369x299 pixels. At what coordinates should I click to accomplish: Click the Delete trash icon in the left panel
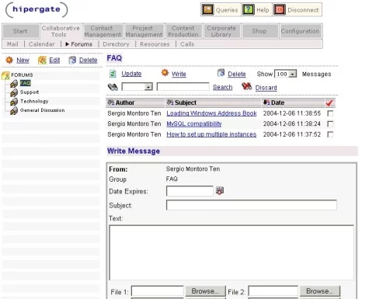point(72,60)
